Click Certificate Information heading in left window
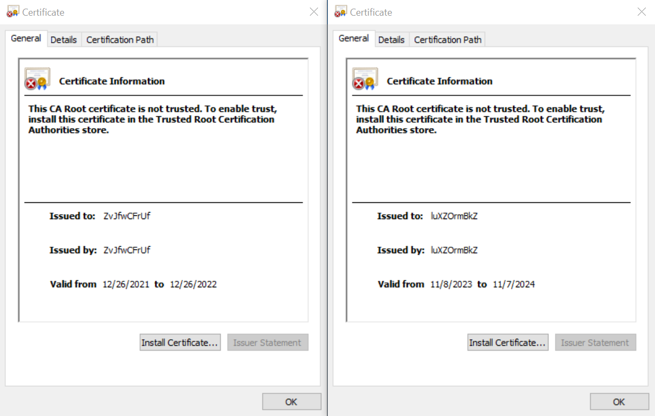Viewport: 655px width, 416px height. (112, 81)
